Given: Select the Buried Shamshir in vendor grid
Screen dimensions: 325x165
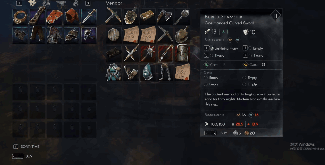Looking at the screenshot, I should [165, 54].
